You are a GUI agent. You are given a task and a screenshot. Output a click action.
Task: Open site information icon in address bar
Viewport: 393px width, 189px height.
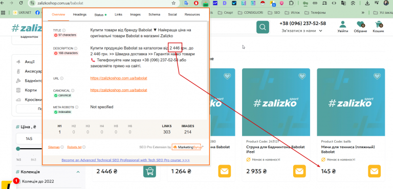(32, 3)
